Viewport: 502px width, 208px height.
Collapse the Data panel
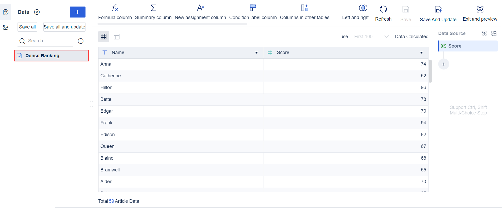point(37,12)
